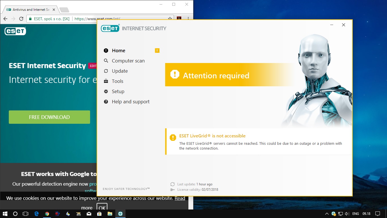Image resolution: width=387 pixels, height=218 pixels.
Task: Open Help and support
Action: pos(131,102)
